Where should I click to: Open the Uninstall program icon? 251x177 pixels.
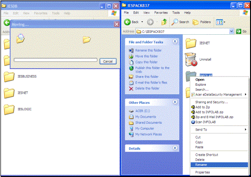(x=191, y=59)
